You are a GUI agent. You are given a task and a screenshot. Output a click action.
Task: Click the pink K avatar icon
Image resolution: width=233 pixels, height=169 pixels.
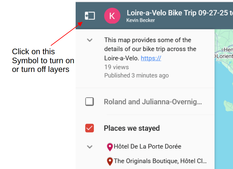(112, 16)
